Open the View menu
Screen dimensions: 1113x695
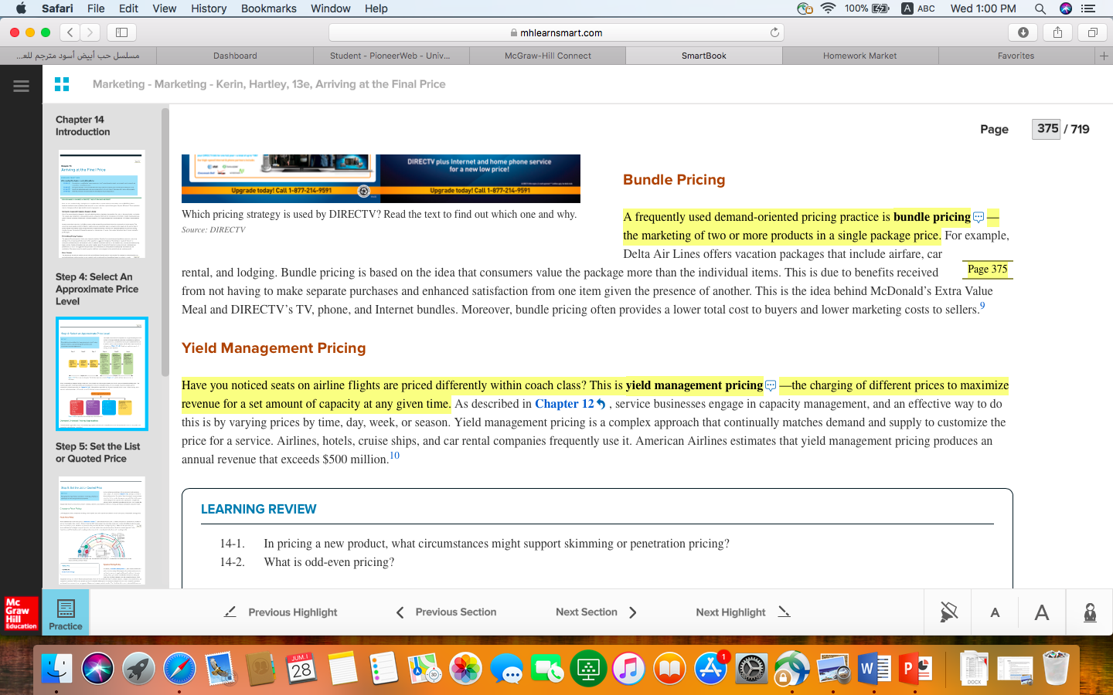(x=165, y=8)
